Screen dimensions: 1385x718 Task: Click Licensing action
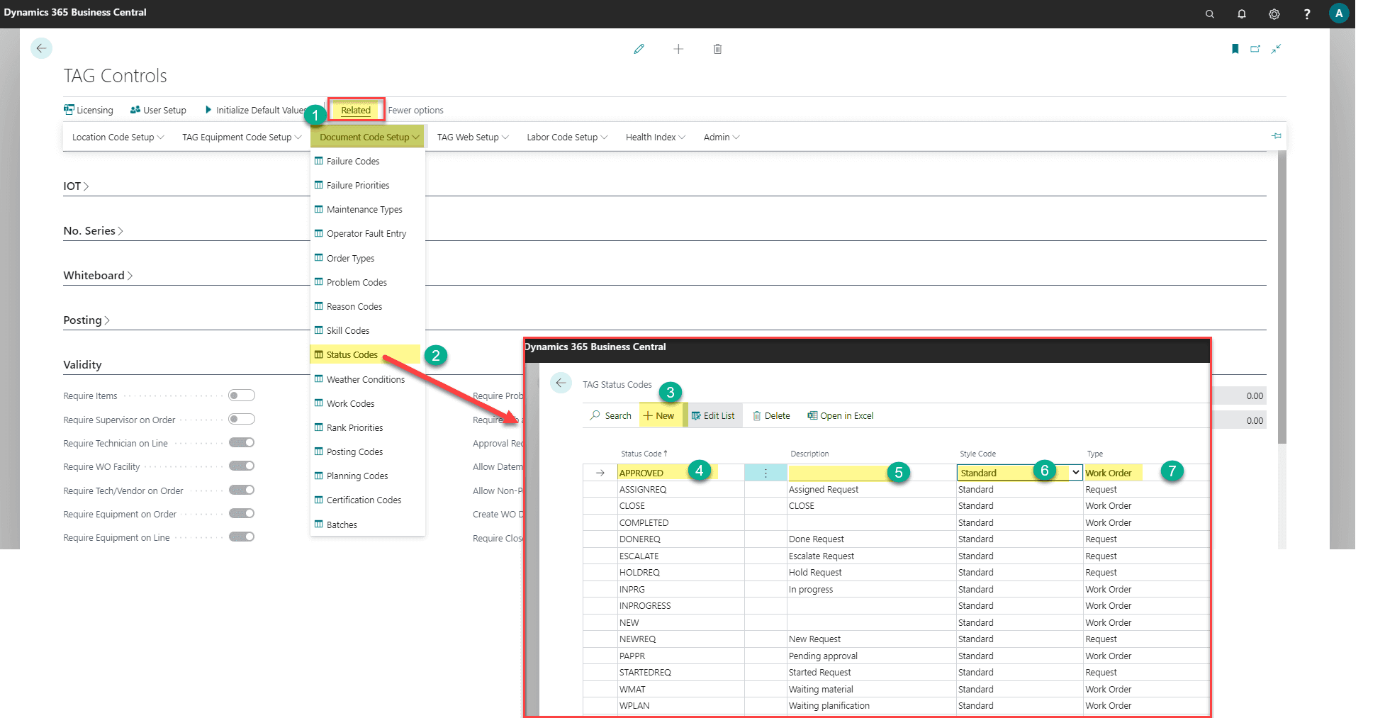89,110
